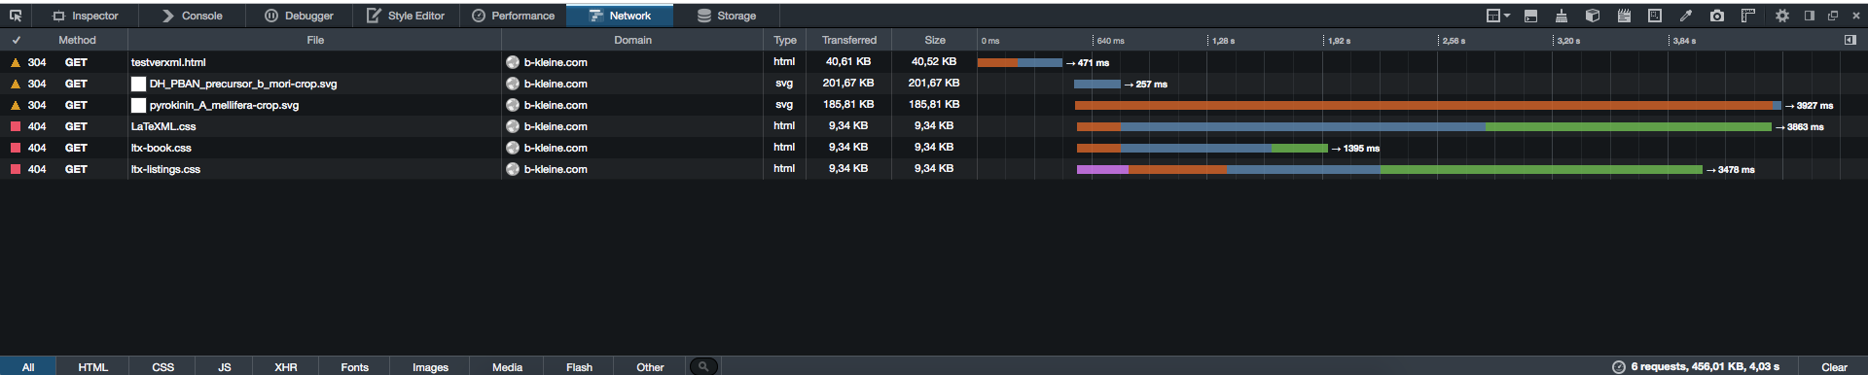The image size is (1868, 375).
Task: Filter requests by Other
Action: (x=650, y=367)
